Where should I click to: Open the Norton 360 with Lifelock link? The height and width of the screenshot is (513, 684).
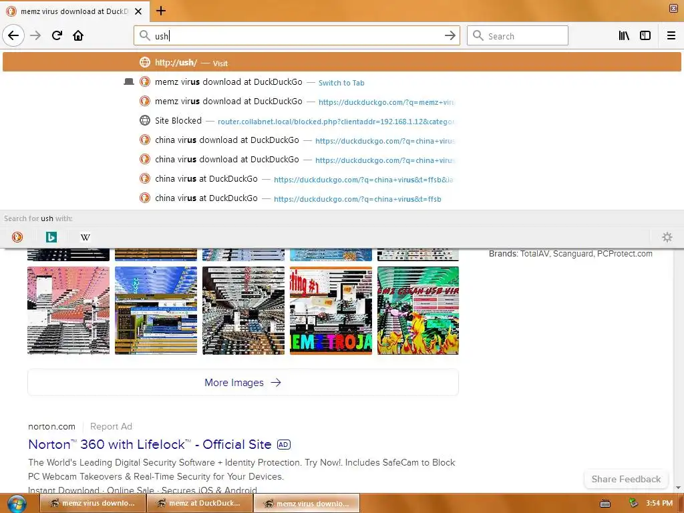[x=150, y=444]
